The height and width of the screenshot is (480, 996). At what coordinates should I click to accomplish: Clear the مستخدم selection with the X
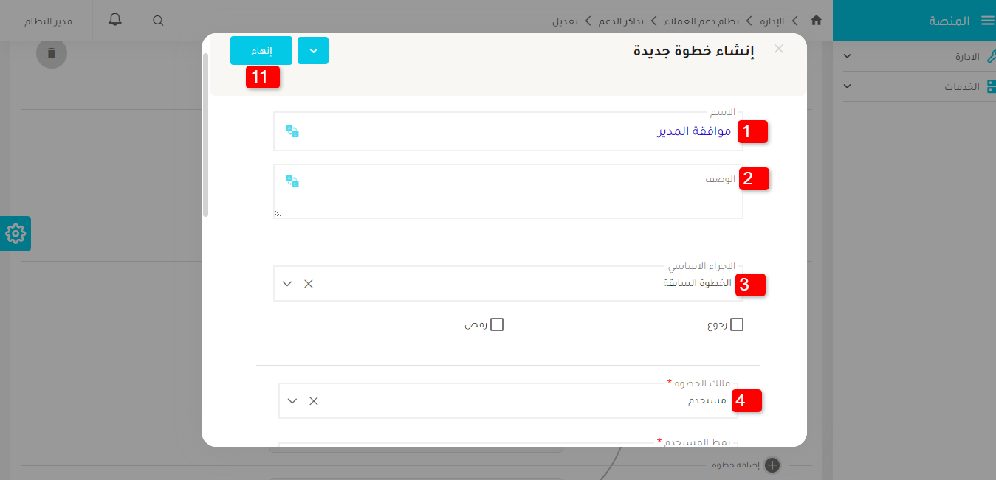pos(313,400)
